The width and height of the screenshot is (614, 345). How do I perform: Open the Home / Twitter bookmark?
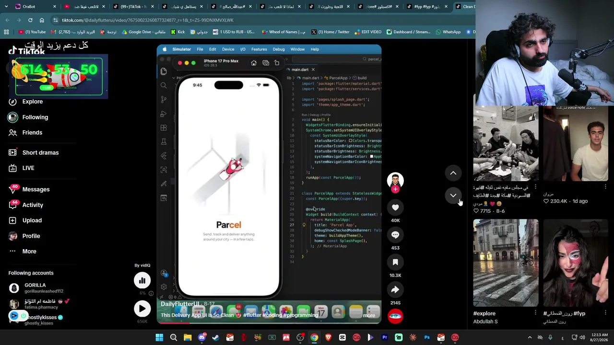330,32
